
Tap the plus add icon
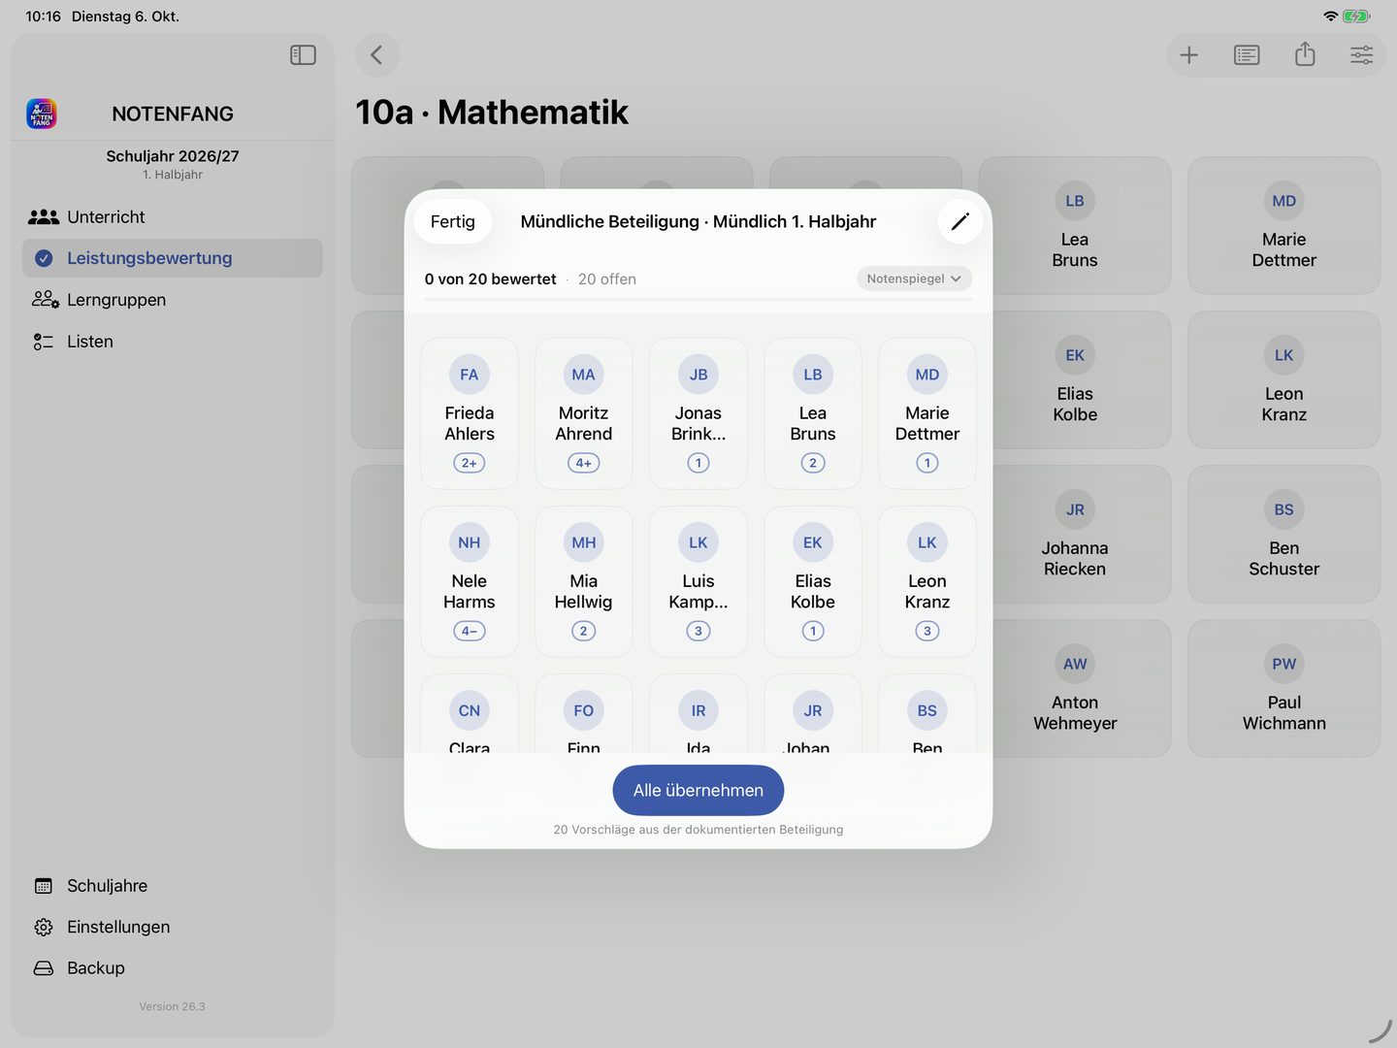pos(1189,55)
